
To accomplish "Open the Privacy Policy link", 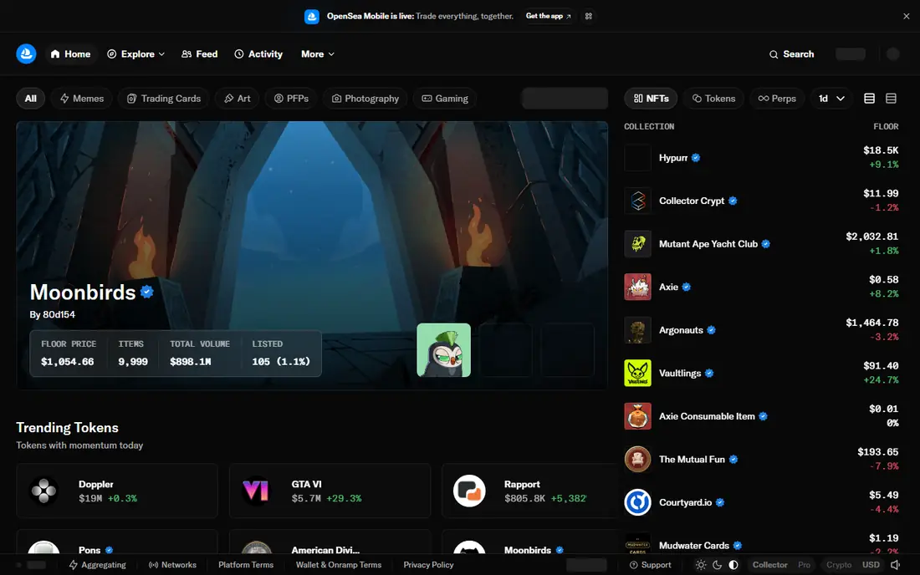I will click(x=428, y=565).
